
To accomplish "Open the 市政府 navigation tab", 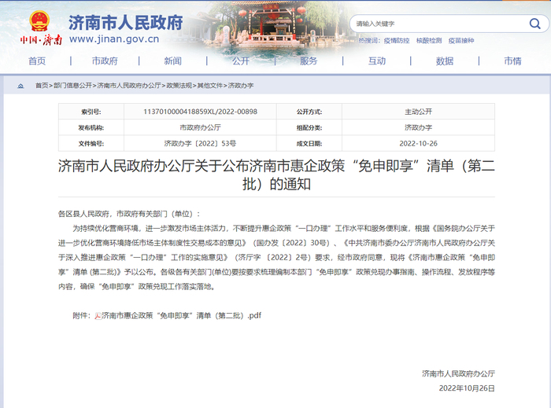I will [105, 61].
